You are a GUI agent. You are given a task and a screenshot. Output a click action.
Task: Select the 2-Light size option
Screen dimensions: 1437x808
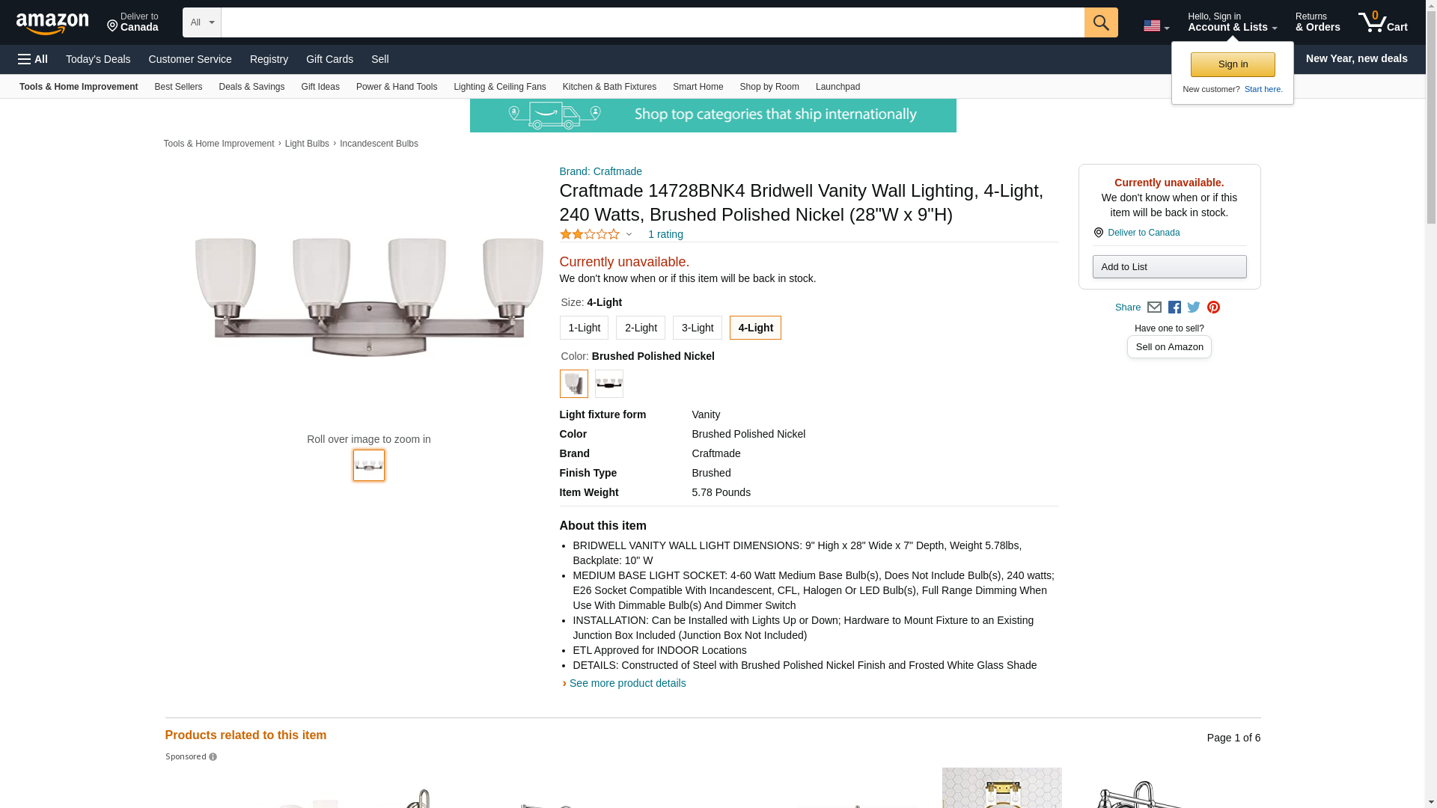640,328
